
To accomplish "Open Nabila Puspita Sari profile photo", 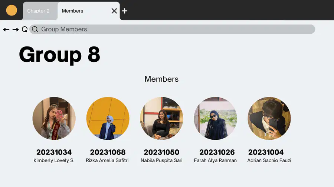I will 161,118.
